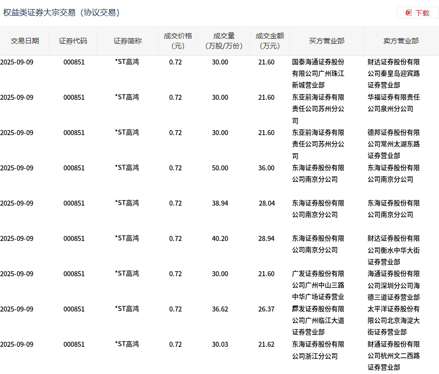Click *ST高鸿 in the 40.20 volume row
The height and width of the screenshot is (374, 439).
point(127,238)
